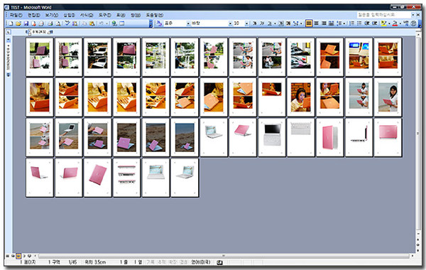Expand the 표준 style dropdown
This screenshot has height=270, width=426.
coord(188,23)
